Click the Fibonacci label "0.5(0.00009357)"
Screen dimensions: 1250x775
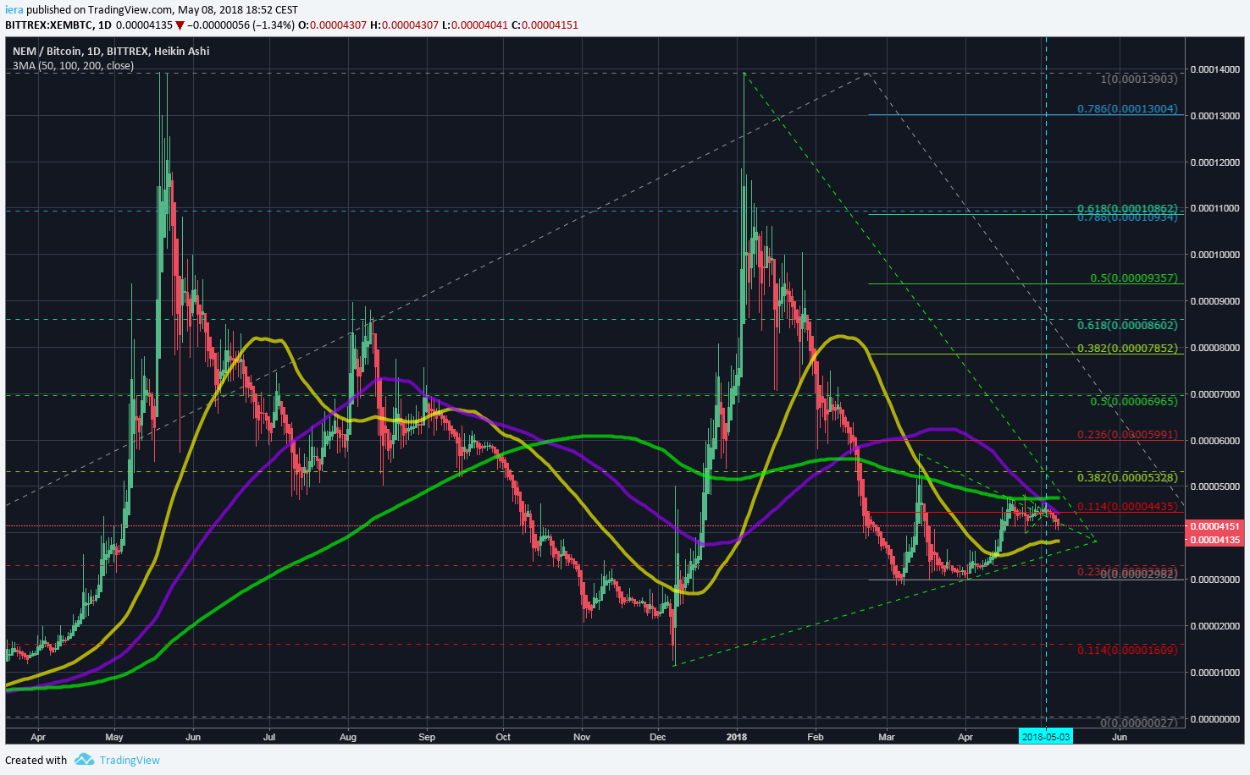(1134, 278)
